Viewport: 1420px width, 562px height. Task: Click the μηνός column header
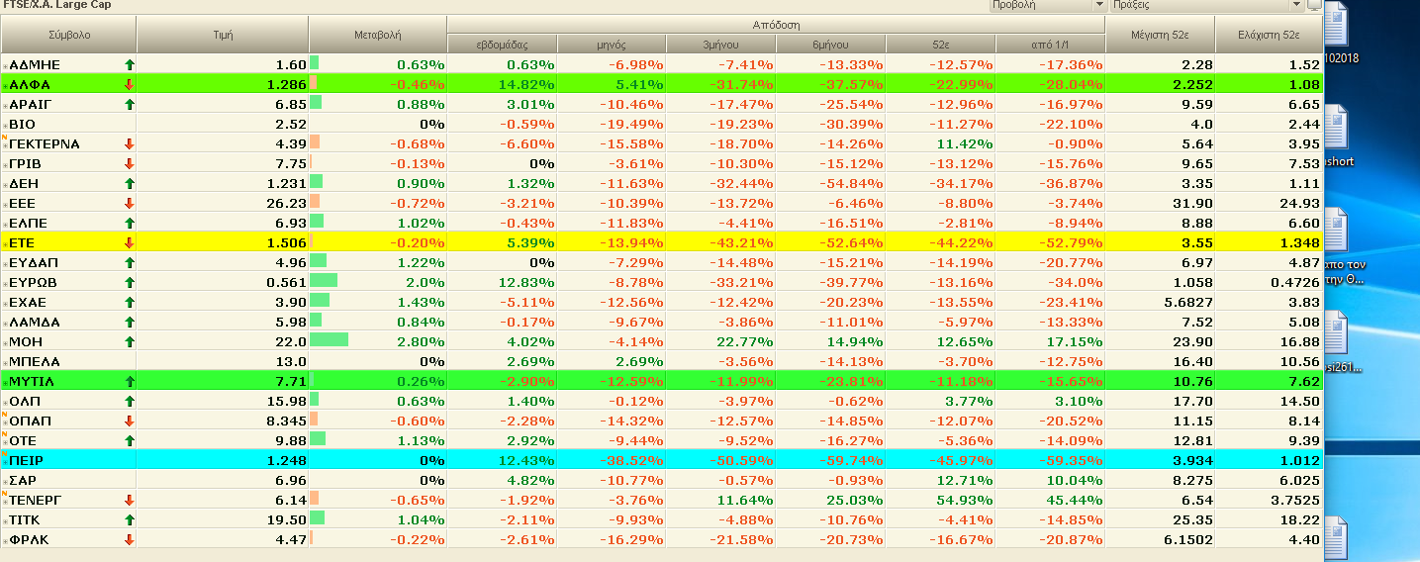click(612, 44)
